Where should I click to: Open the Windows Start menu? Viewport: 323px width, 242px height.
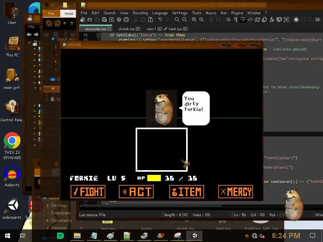(x=8, y=236)
